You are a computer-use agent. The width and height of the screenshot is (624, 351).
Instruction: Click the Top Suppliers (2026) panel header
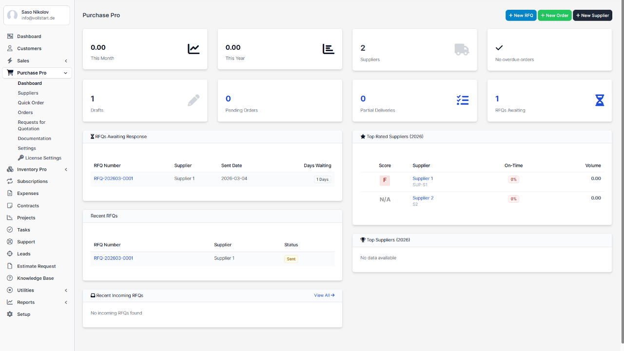click(482, 240)
